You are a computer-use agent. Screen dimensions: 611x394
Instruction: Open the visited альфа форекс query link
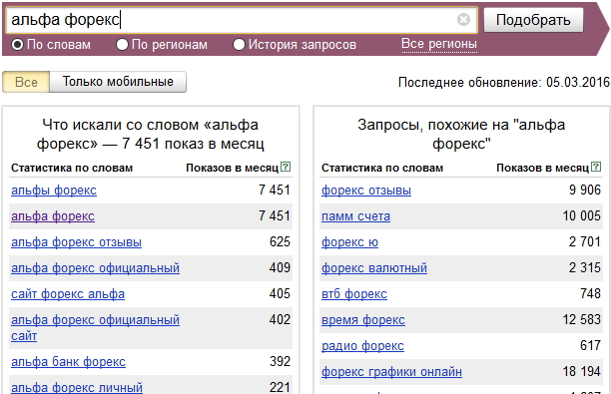(x=53, y=216)
